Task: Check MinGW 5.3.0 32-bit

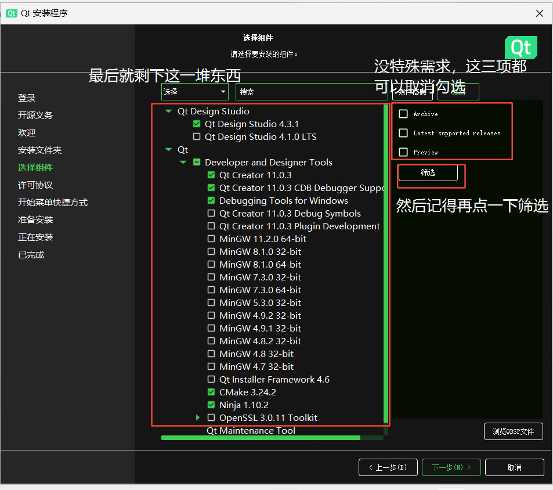Action: (211, 302)
